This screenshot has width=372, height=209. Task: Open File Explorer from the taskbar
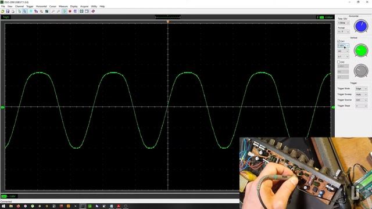coord(11,206)
